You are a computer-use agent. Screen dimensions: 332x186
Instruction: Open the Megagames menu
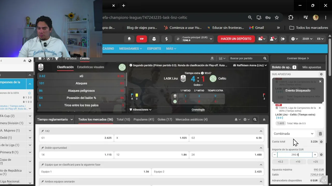click(130, 49)
